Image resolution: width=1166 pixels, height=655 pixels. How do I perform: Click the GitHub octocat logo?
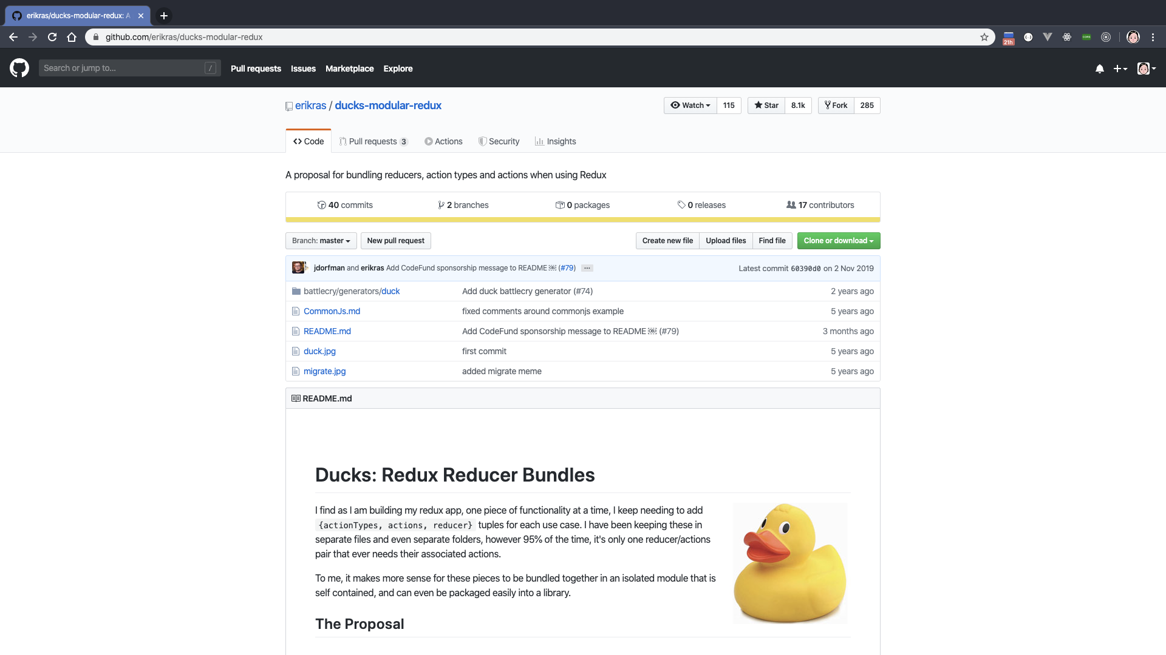tap(19, 68)
